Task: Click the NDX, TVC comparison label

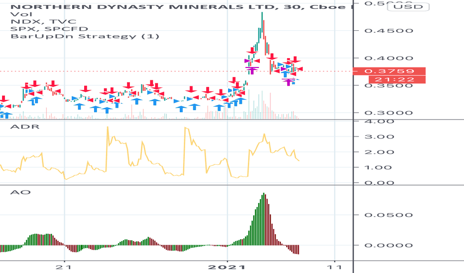Action: coord(43,21)
